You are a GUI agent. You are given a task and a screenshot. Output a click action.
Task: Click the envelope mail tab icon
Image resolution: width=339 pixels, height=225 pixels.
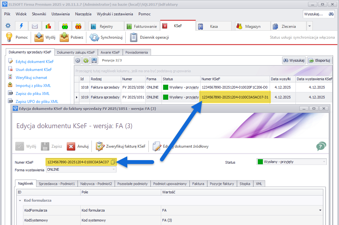tap(35, 26)
